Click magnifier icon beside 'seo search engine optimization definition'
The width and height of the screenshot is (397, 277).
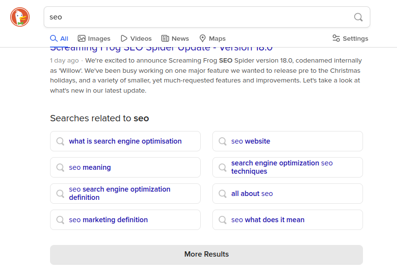[60, 194]
